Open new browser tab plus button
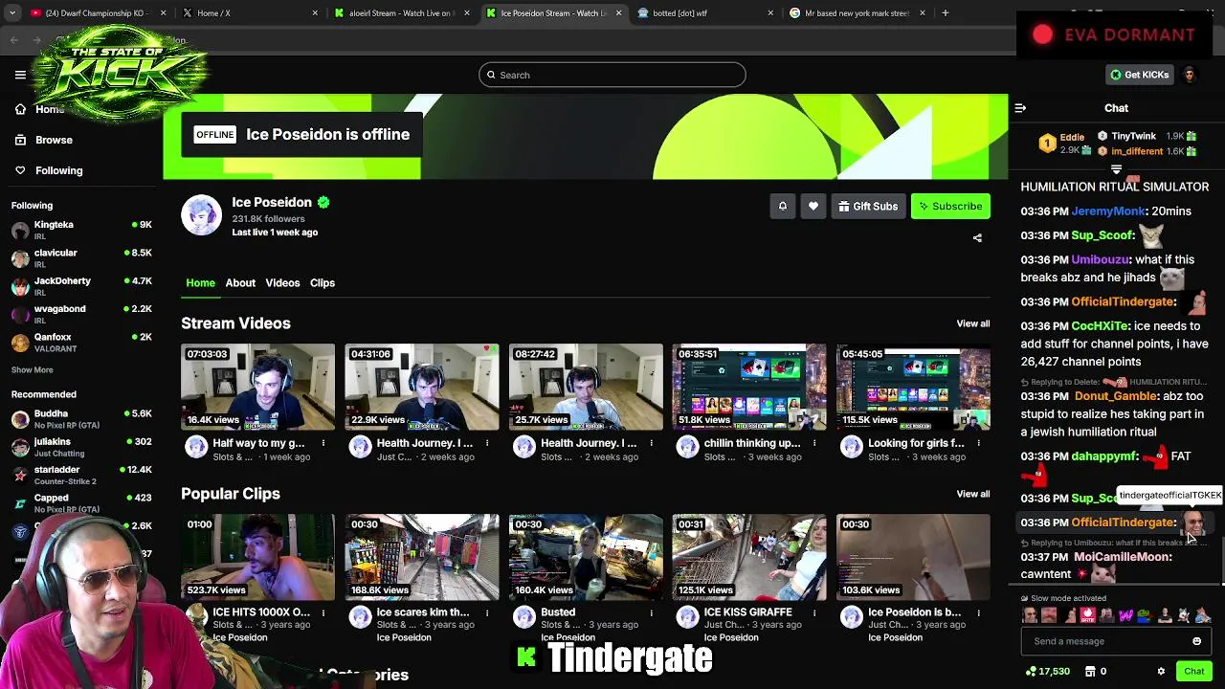 (x=945, y=12)
